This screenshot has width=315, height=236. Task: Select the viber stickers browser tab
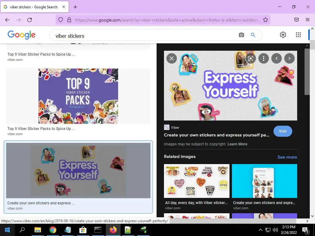click(34, 7)
